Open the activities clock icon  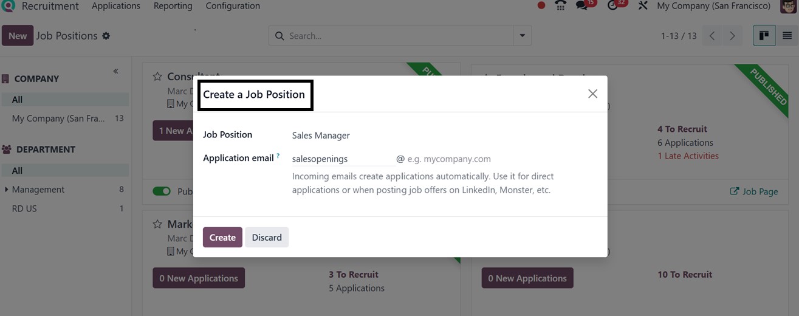click(x=613, y=6)
